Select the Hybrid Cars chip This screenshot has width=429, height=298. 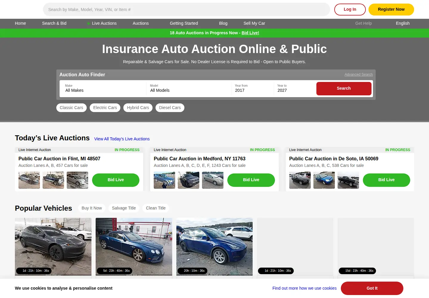138,108
